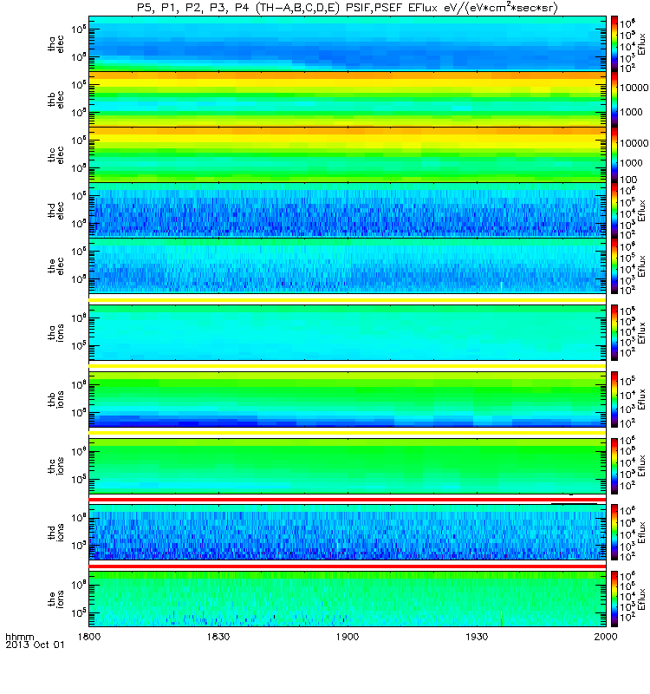
Task: Click the orange spike in the ions panel
Action: pos(502,619)
